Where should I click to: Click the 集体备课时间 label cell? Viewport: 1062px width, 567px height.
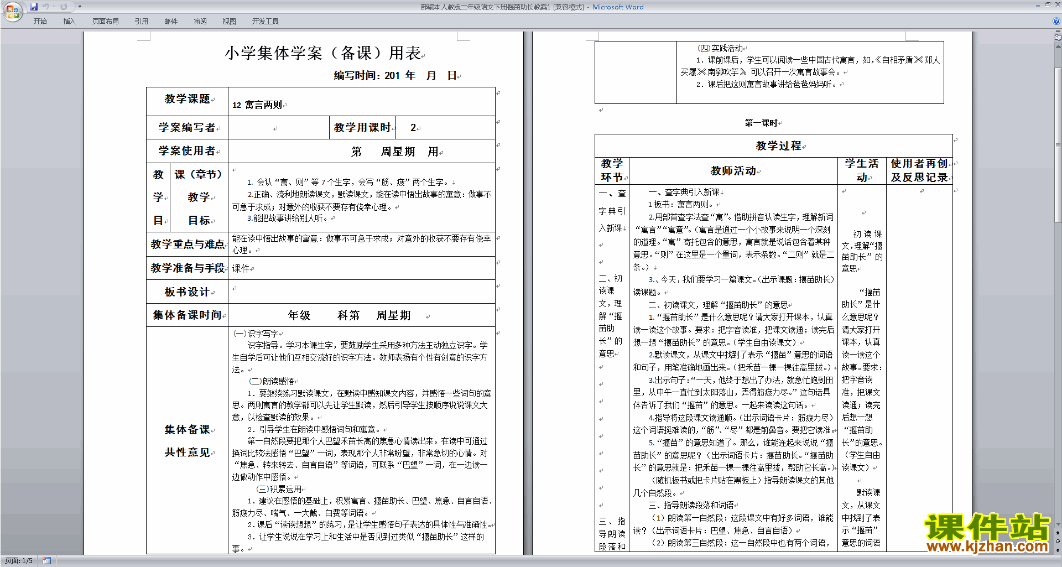click(187, 315)
